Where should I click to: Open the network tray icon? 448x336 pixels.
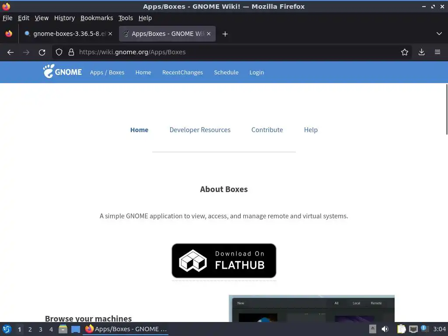coord(413,329)
